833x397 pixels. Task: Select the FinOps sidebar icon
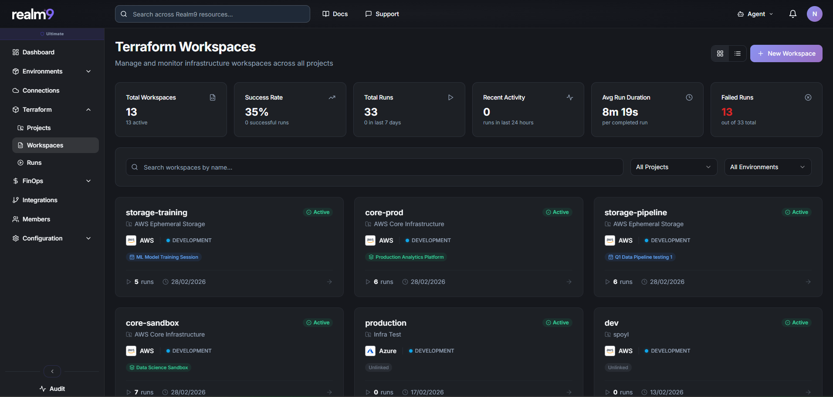(x=15, y=180)
